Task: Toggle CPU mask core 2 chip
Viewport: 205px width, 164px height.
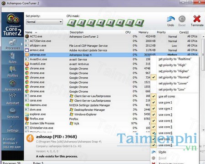Action: [x=81, y=23]
